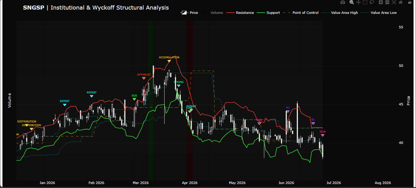Viewport: 416px width, 188px height.
Task: Hide Value Area High legend entry
Action: 340,13
